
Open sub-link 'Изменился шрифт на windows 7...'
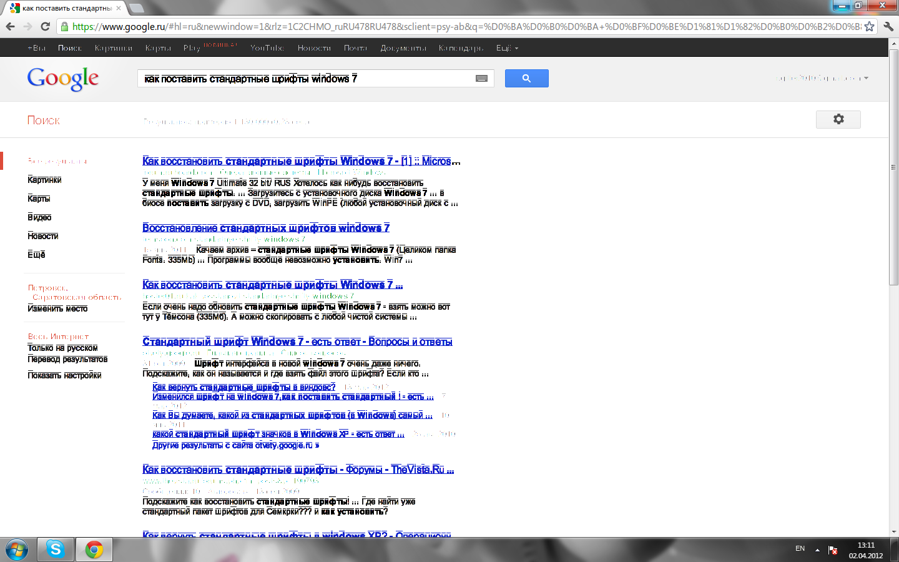point(293,397)
